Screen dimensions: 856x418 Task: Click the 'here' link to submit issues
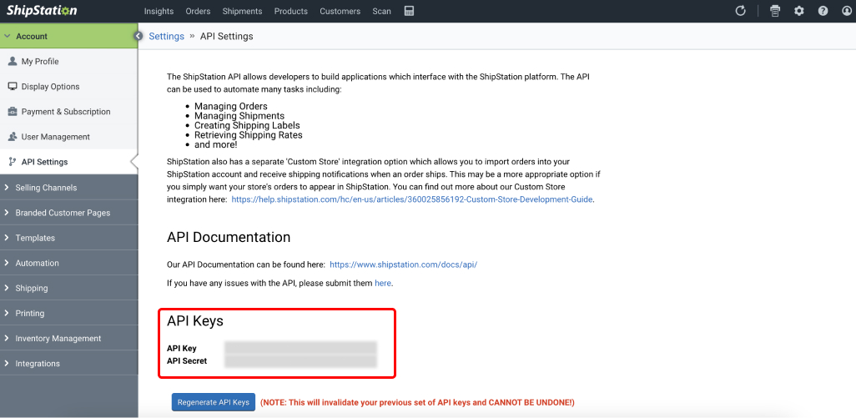click(383, 283)
